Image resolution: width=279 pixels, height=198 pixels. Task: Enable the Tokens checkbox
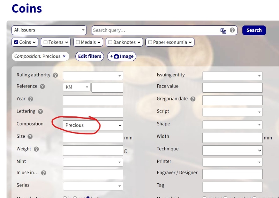pos(46,42)
